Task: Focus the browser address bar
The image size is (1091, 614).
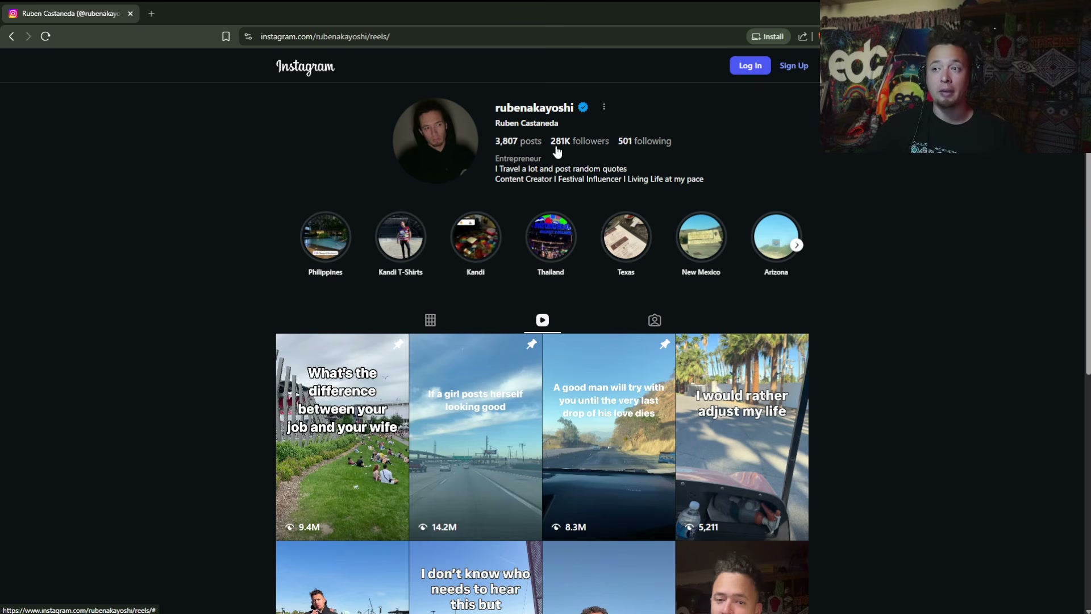Action: pos(494,36)
